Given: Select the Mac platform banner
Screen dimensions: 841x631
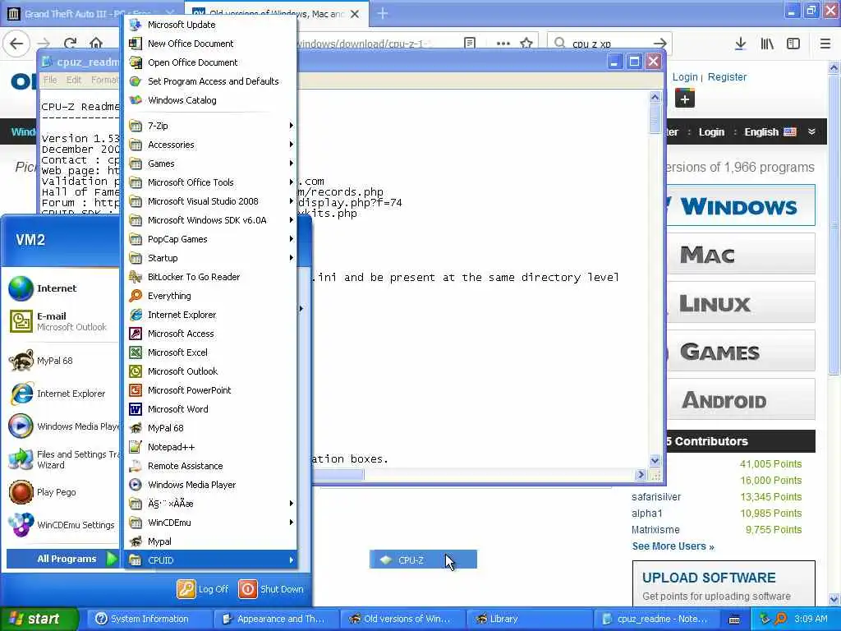Looking at the screenshot, I should (741, 254).
